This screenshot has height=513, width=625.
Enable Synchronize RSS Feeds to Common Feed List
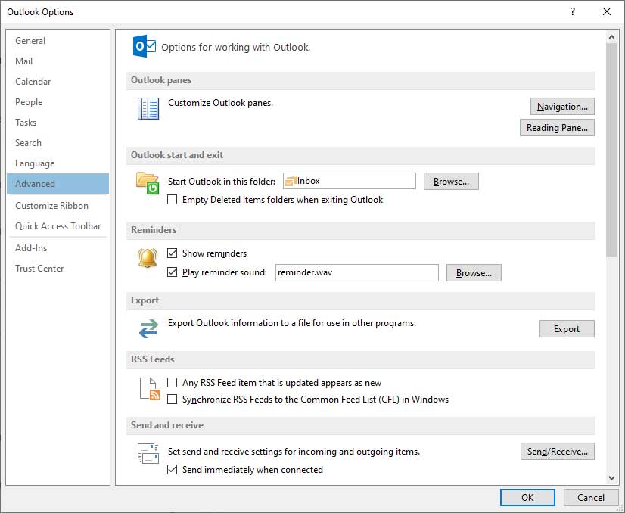point(173,399)
